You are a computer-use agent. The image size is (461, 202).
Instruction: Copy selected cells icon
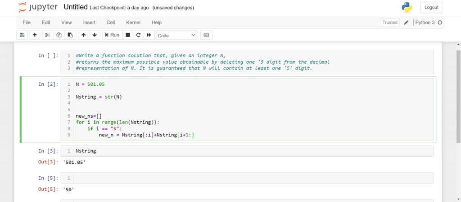(59, 35)
